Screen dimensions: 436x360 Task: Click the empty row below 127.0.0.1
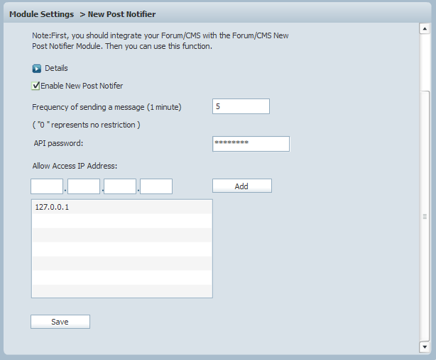pos(121,221)
